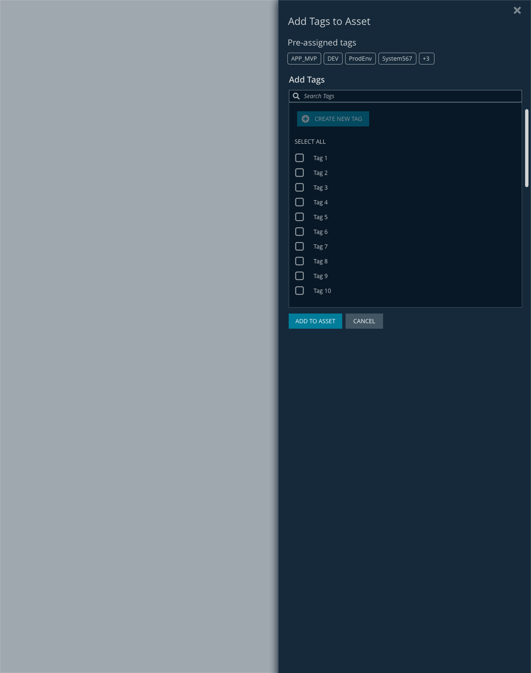Click the ADD TO ASSET button
531x673 pixels.
click(x=315, y=321)
